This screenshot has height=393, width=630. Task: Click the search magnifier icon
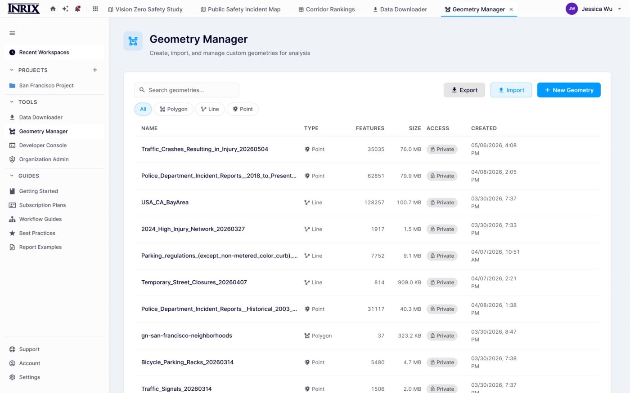(142, 90)
